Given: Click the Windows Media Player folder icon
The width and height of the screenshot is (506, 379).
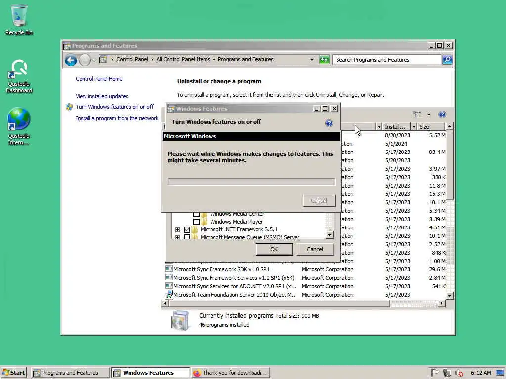Looking at the screenshot, I should (x=204, y=222).
